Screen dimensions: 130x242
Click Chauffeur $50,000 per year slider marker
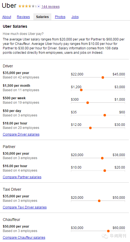pos(108,231)
